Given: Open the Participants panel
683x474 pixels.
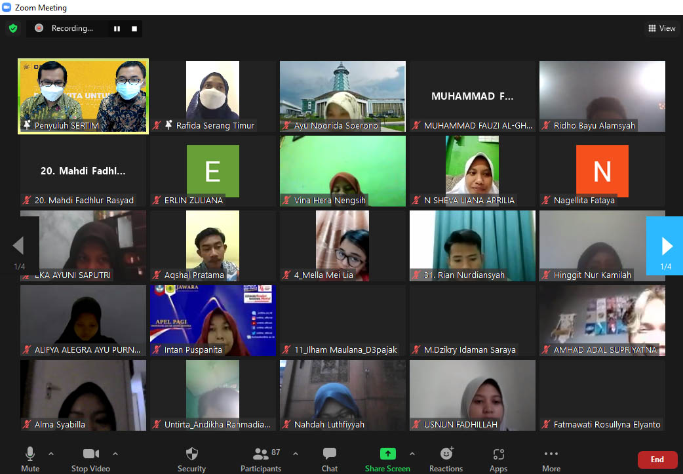Looking at the screenshot, I should coord(261,454).
